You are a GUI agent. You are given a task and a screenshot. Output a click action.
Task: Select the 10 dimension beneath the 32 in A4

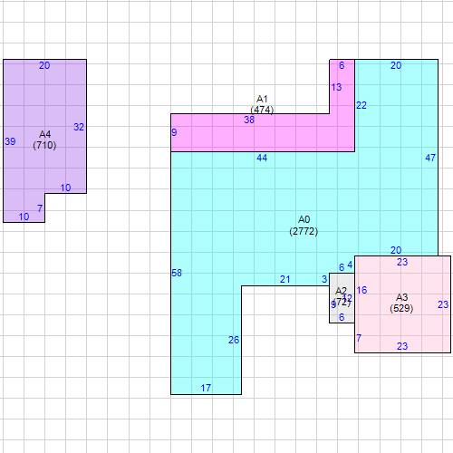tap(65, 188)
